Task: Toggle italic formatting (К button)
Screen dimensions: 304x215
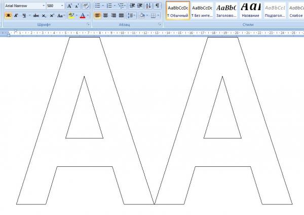Action: point(16,16)
